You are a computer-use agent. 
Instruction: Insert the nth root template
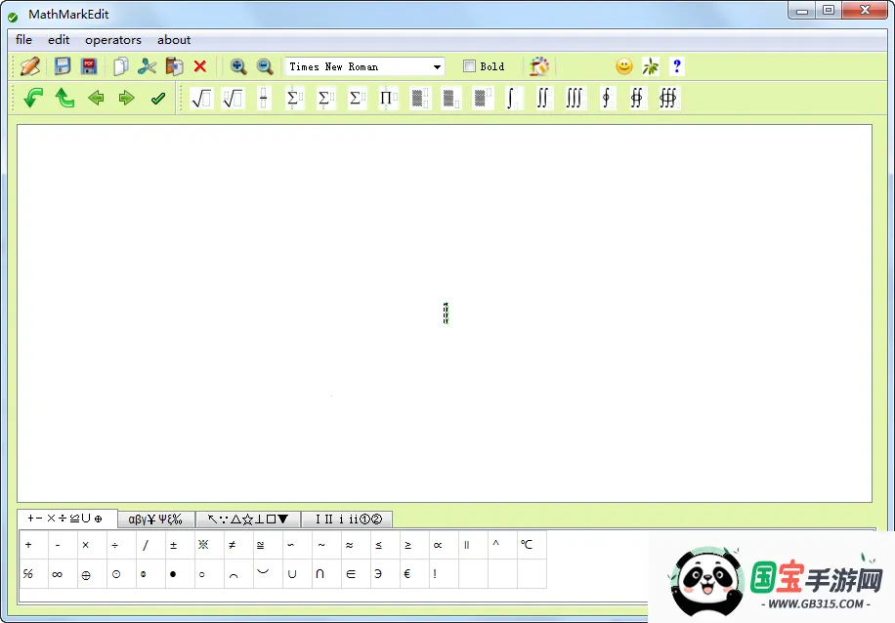[x=232, y=98]
